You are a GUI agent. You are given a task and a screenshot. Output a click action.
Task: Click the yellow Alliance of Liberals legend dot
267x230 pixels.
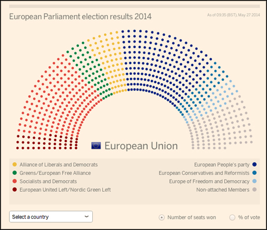[15, 164]
